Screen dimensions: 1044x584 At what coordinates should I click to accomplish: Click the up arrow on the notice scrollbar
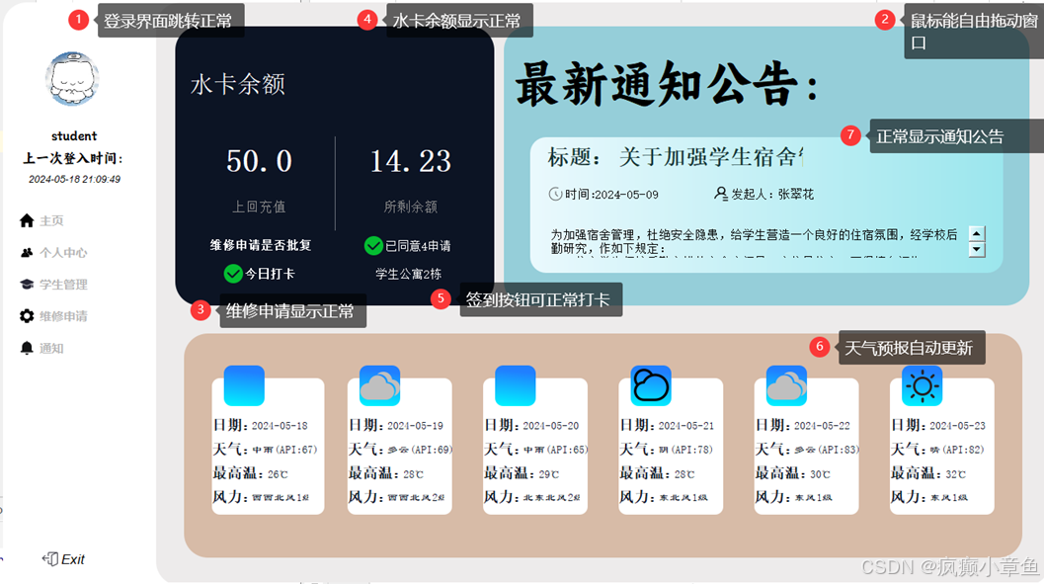976,233
